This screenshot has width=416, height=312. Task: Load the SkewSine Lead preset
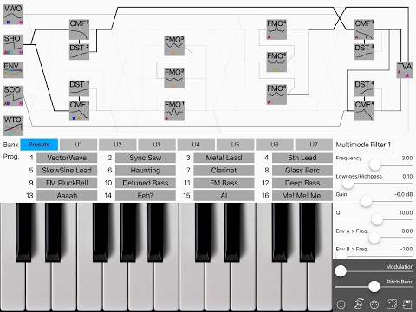pyautogui.click(x=67, y=171)
